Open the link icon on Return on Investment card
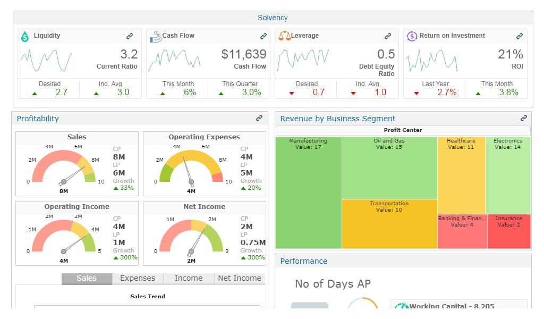 point(520,36)
